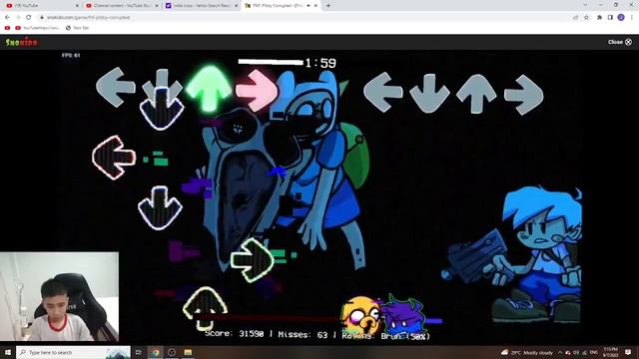This screenshot has width=639, height=359.
Task: Open the browser extensions puzzle icon
Action: coord(599,18)
